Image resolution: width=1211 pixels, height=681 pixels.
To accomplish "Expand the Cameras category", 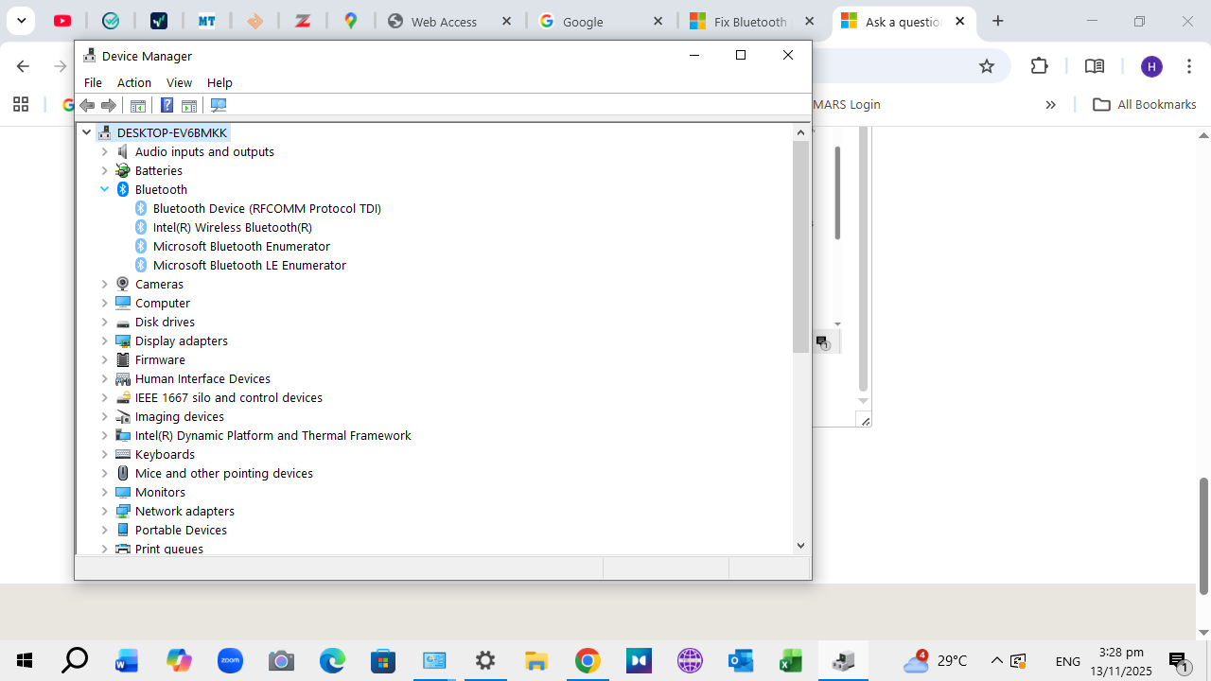I will 104,284.
